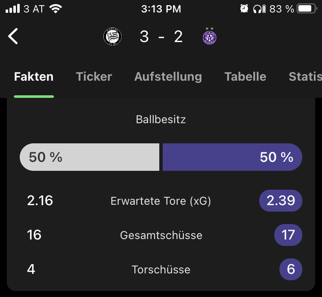Tap the Wi-Fi icon in status bar

pos(55,9)
